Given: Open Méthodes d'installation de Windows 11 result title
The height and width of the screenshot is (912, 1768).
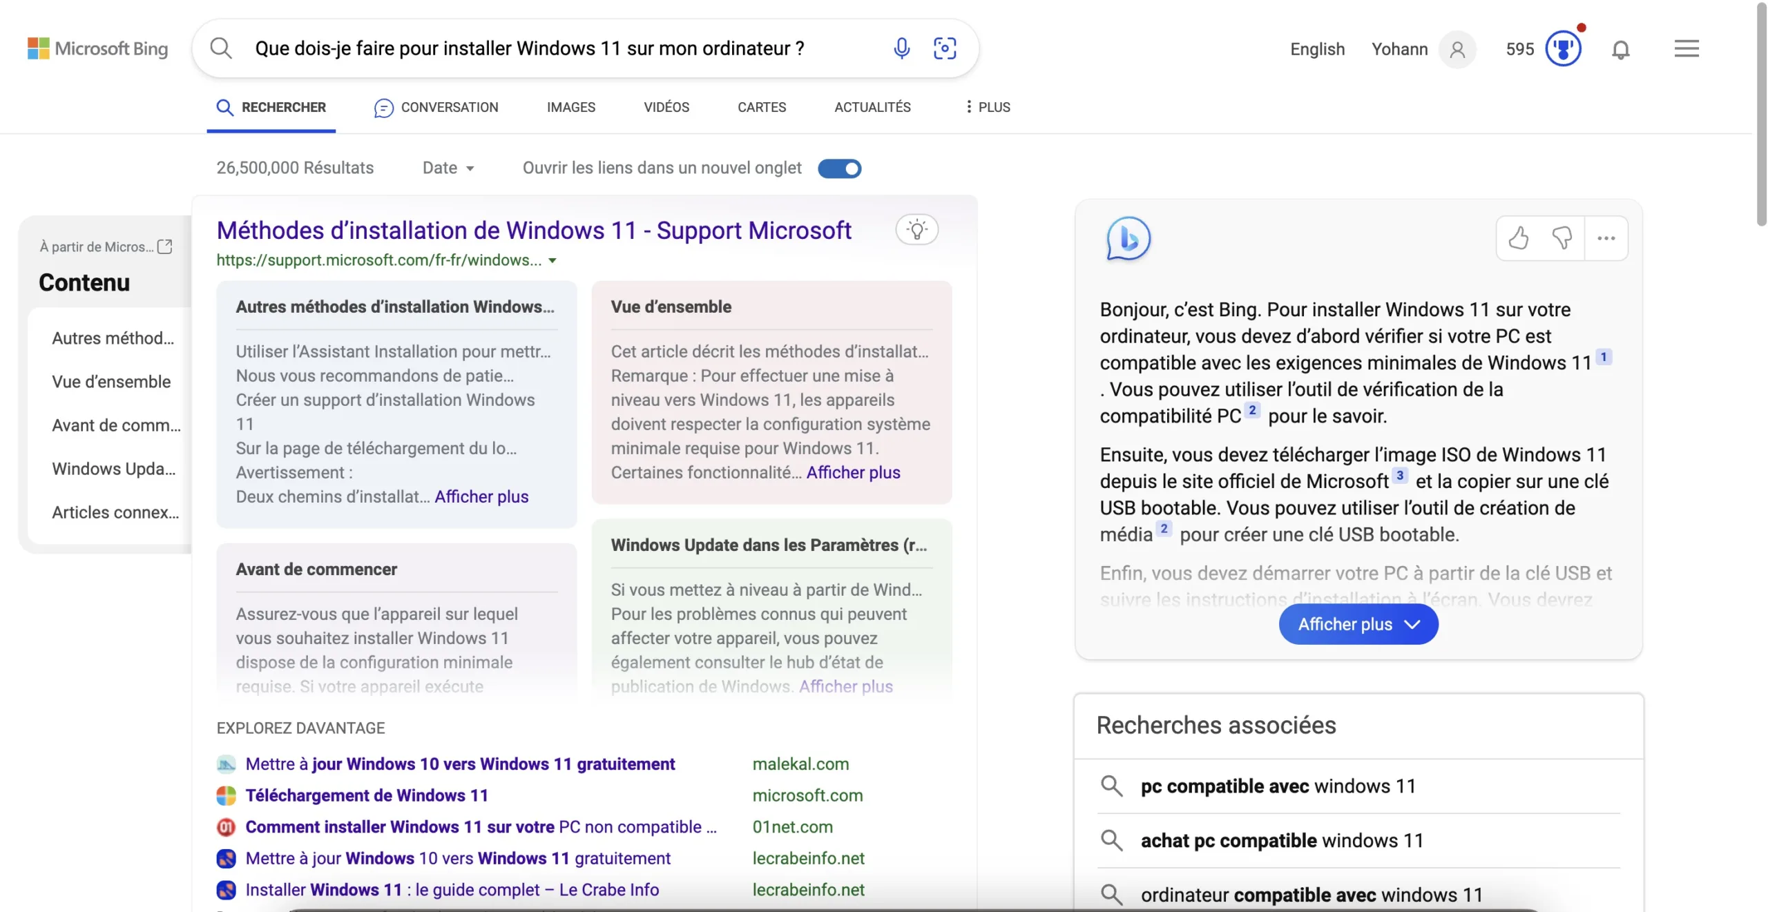Looking at the screenshot, I should (534, 231).
